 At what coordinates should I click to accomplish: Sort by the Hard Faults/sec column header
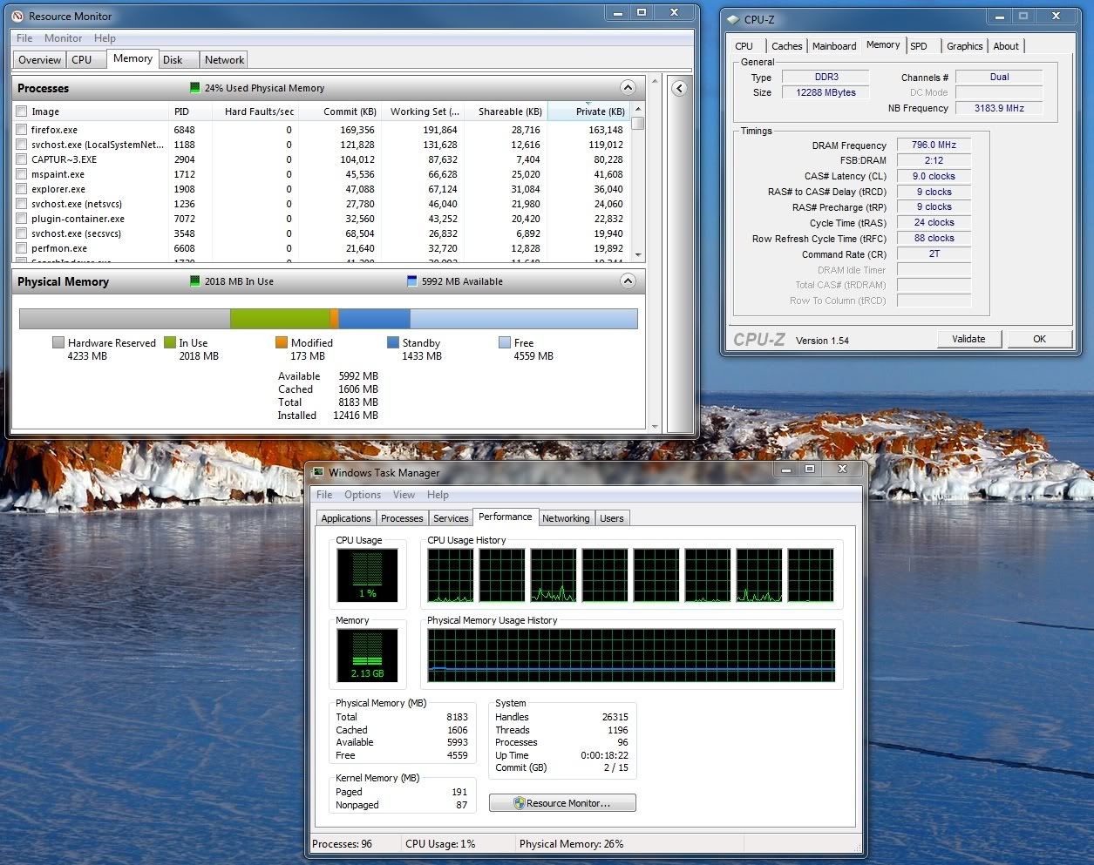255,112
